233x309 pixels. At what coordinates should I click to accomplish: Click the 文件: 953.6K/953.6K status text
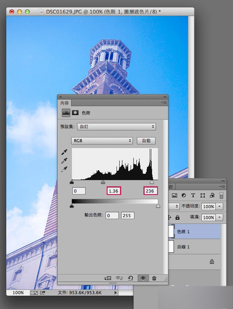(x=80, y=293)
